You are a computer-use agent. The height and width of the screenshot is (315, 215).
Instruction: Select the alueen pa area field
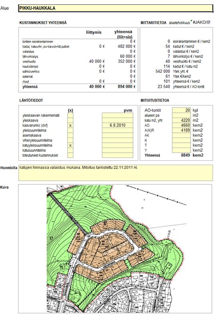(x=181, y=115)
